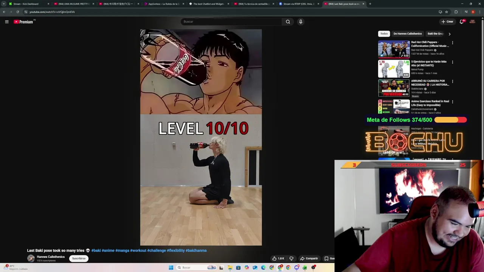The image size is (484, 272).
Task: Open Red Hot Chili Peppers Californication thumbnail
Action: 394,49
